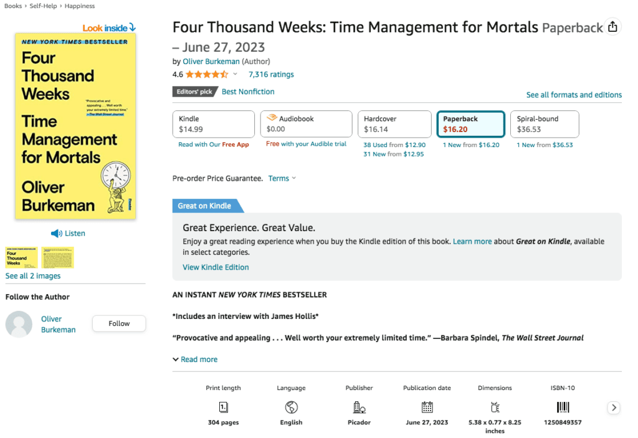
Task: Select the Spiral-bound format option
Action: click(545, 124)
